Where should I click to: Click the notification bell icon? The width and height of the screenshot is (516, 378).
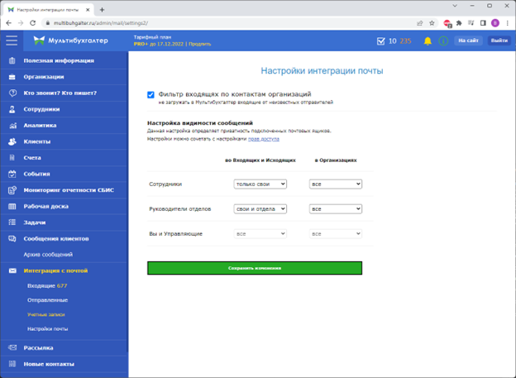pos(428,41)
